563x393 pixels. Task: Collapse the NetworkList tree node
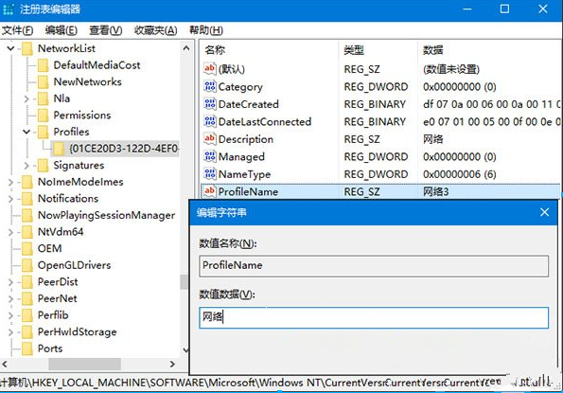click(x=10, y=48)
